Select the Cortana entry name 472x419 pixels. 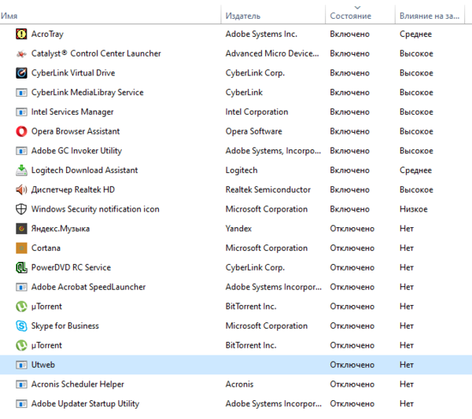46,248
